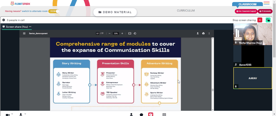Click the fit to page icon

tap(130, 34)
